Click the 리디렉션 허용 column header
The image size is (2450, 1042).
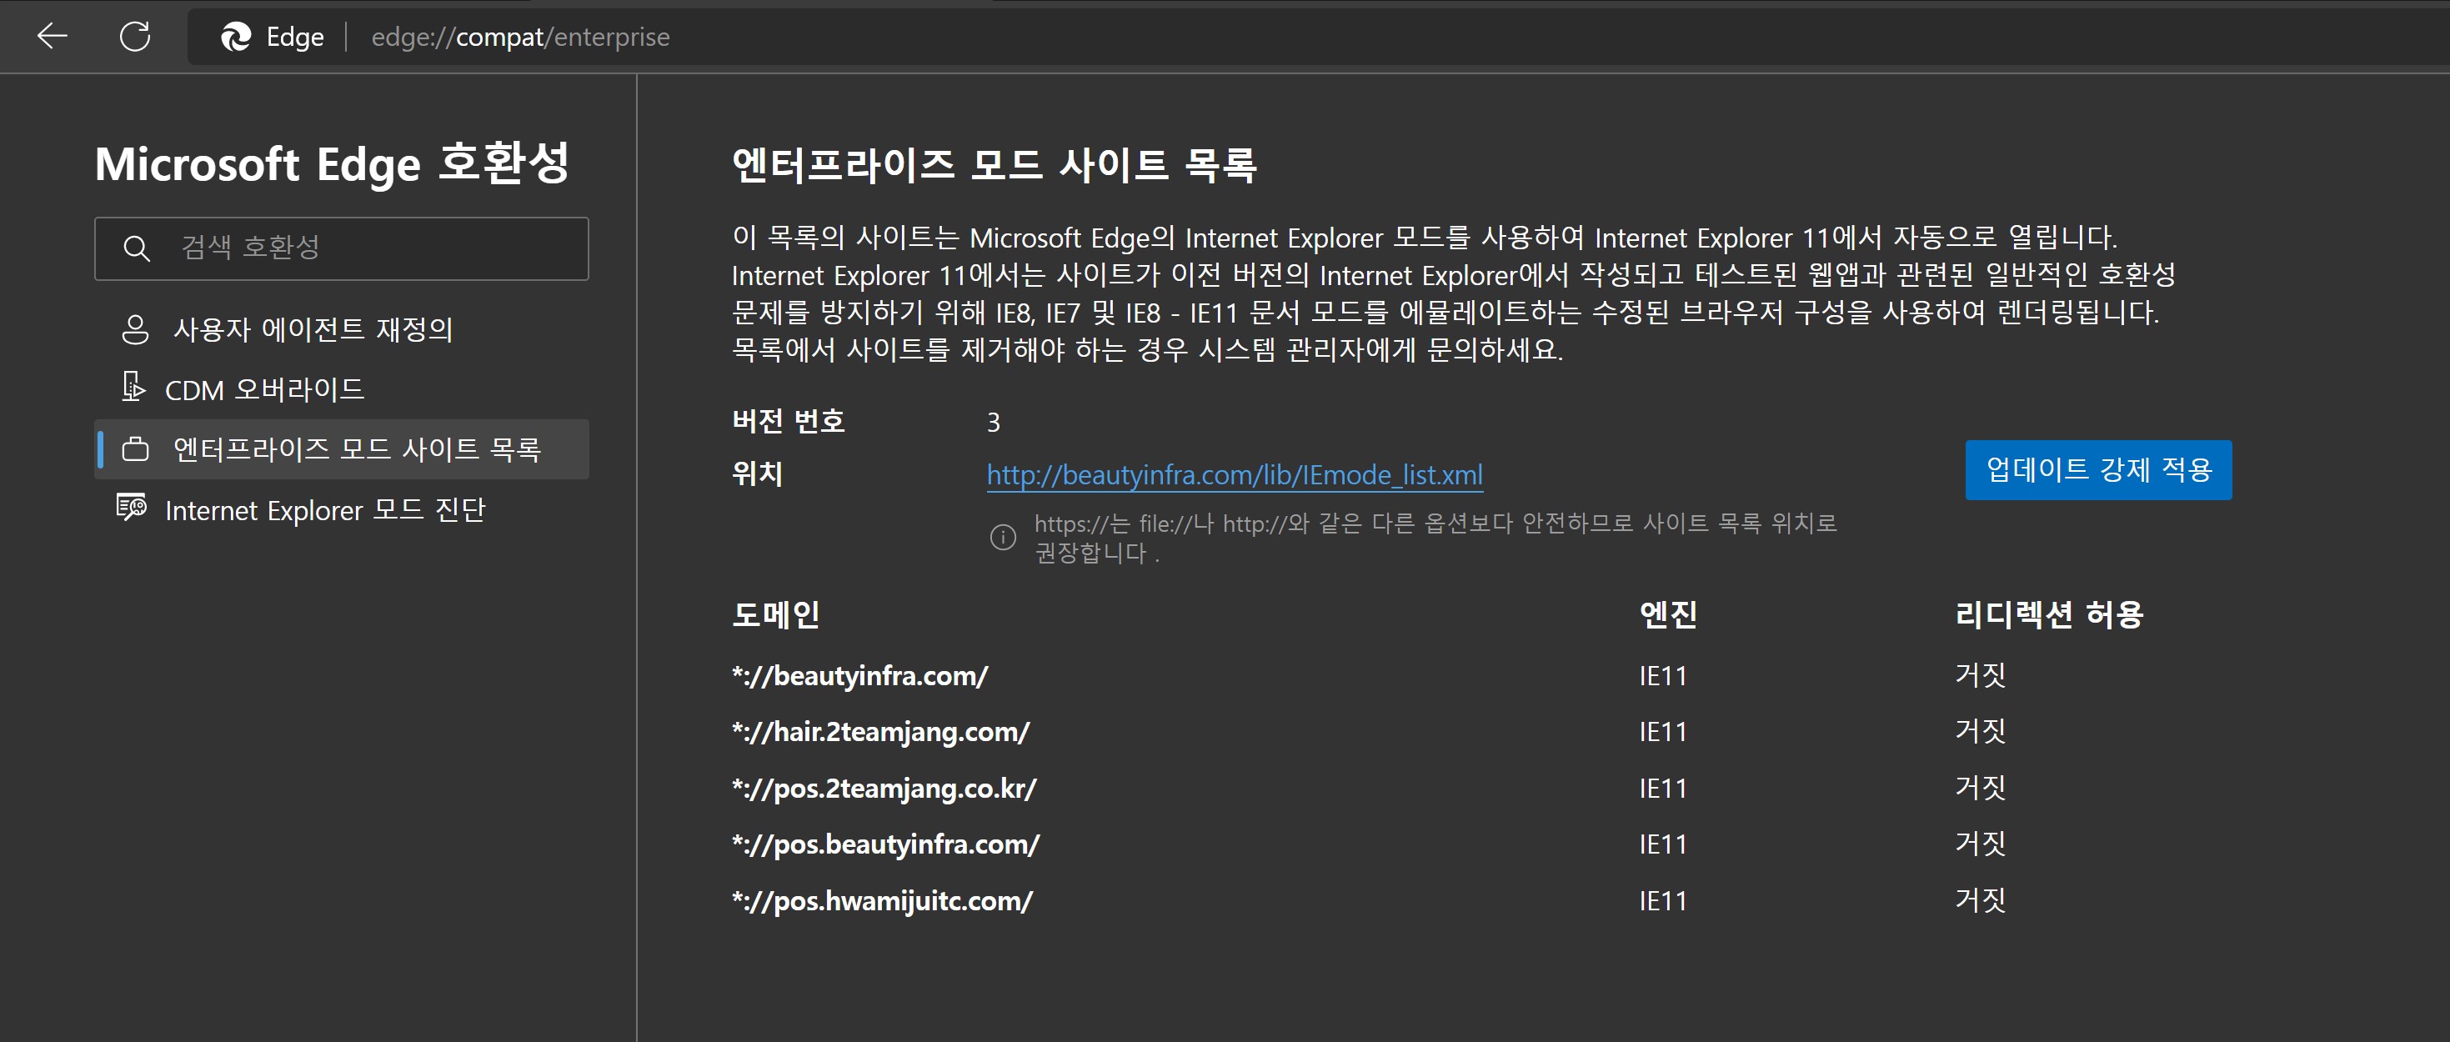[x=2049, y=614]
